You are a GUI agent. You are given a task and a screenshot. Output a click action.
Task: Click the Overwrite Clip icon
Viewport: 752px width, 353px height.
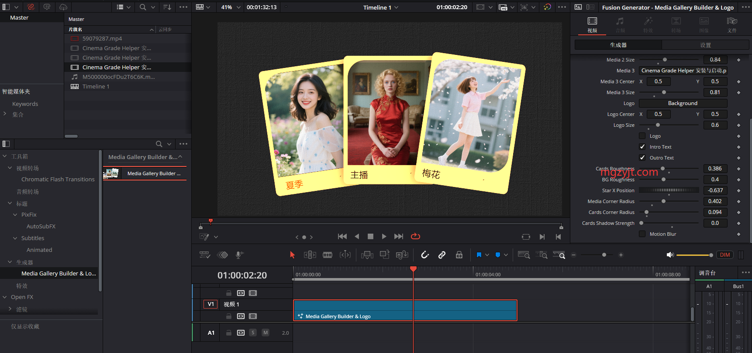tap(385, 255)
